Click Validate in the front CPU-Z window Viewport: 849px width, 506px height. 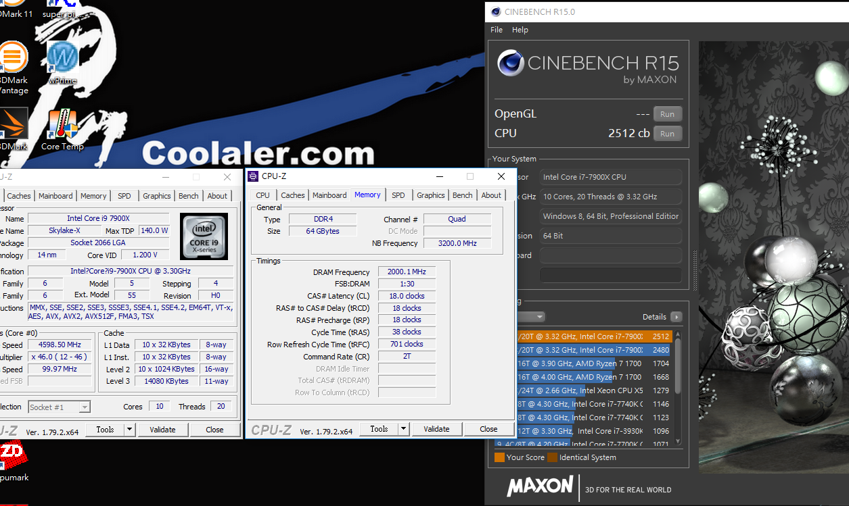[436, 429]
